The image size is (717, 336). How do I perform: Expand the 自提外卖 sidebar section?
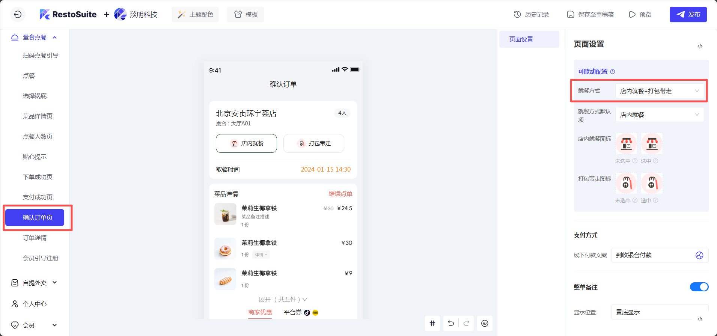[35, 283]
